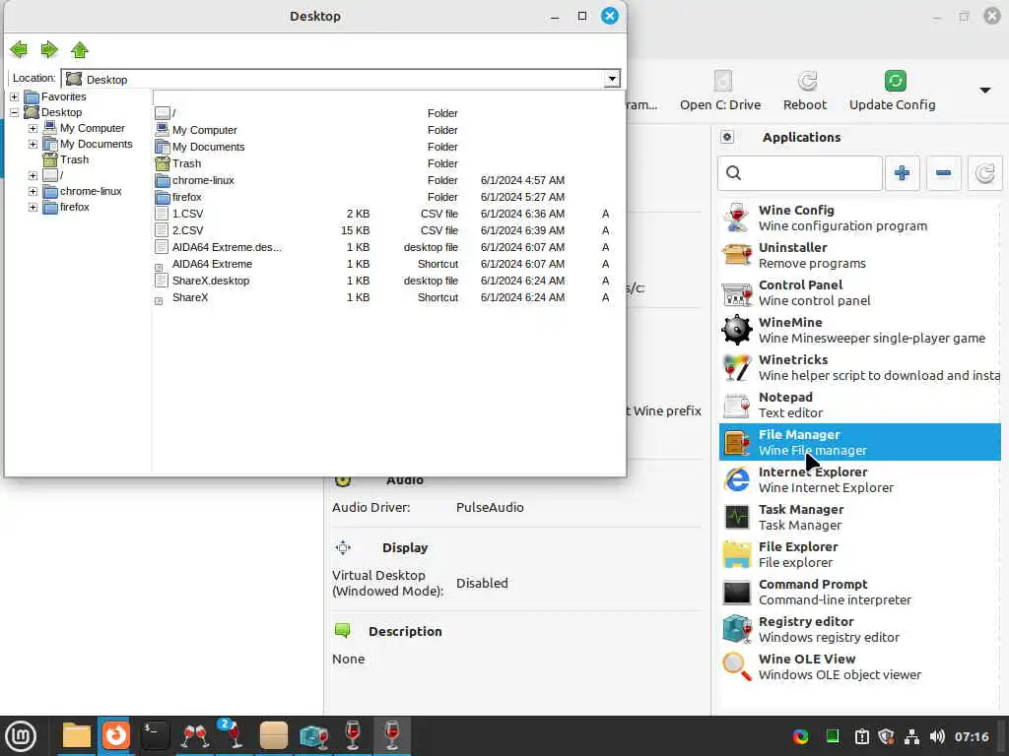Refresh the applications list
This screenshot has width=1009, height=756.
(x=984, y=173)
